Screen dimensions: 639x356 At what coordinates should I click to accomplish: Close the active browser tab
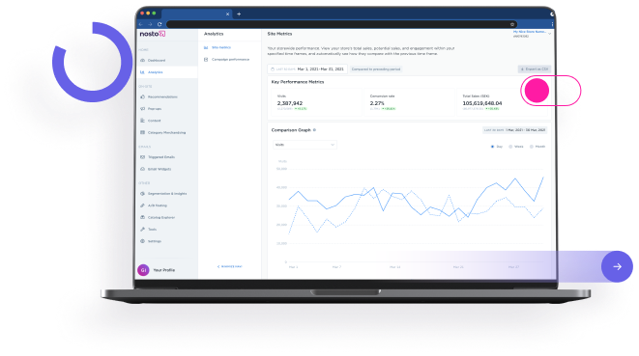coord(227,14)
